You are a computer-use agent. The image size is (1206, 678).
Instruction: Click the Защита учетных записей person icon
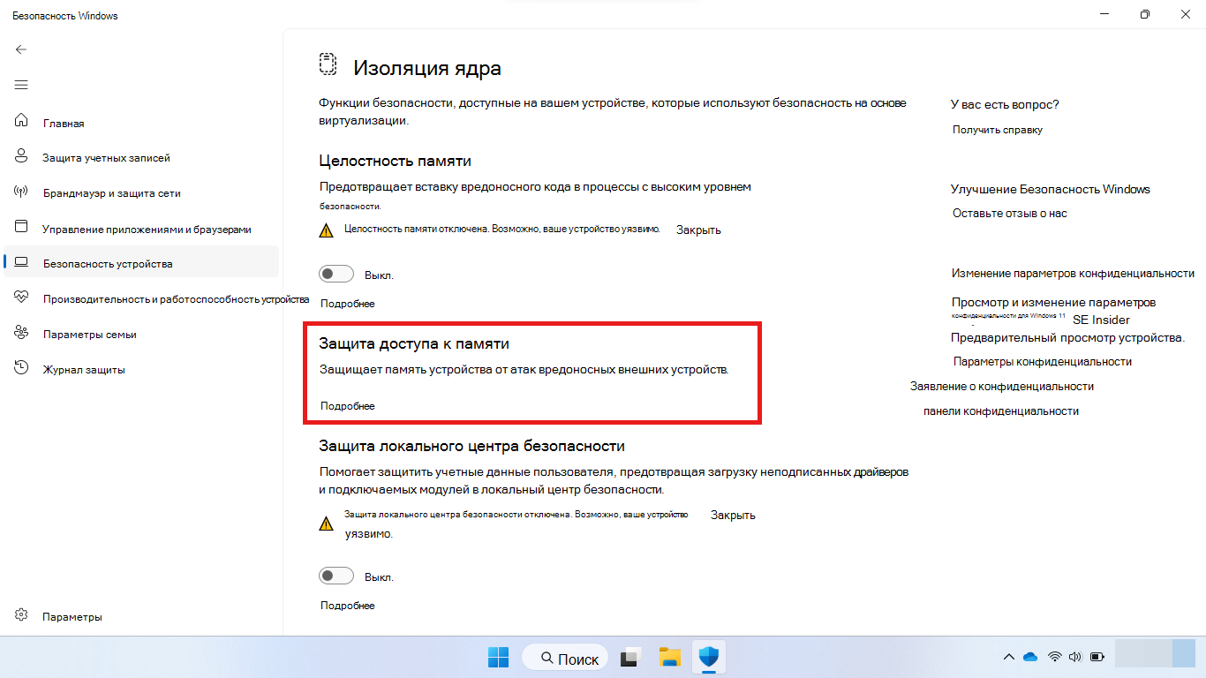click(22, 157)
